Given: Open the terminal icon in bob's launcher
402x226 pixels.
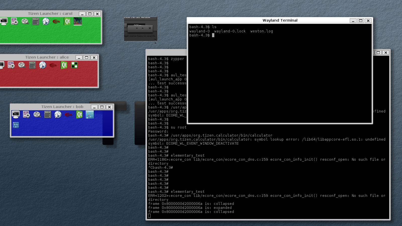Looking at the screenshot, I should click(16, 115).
